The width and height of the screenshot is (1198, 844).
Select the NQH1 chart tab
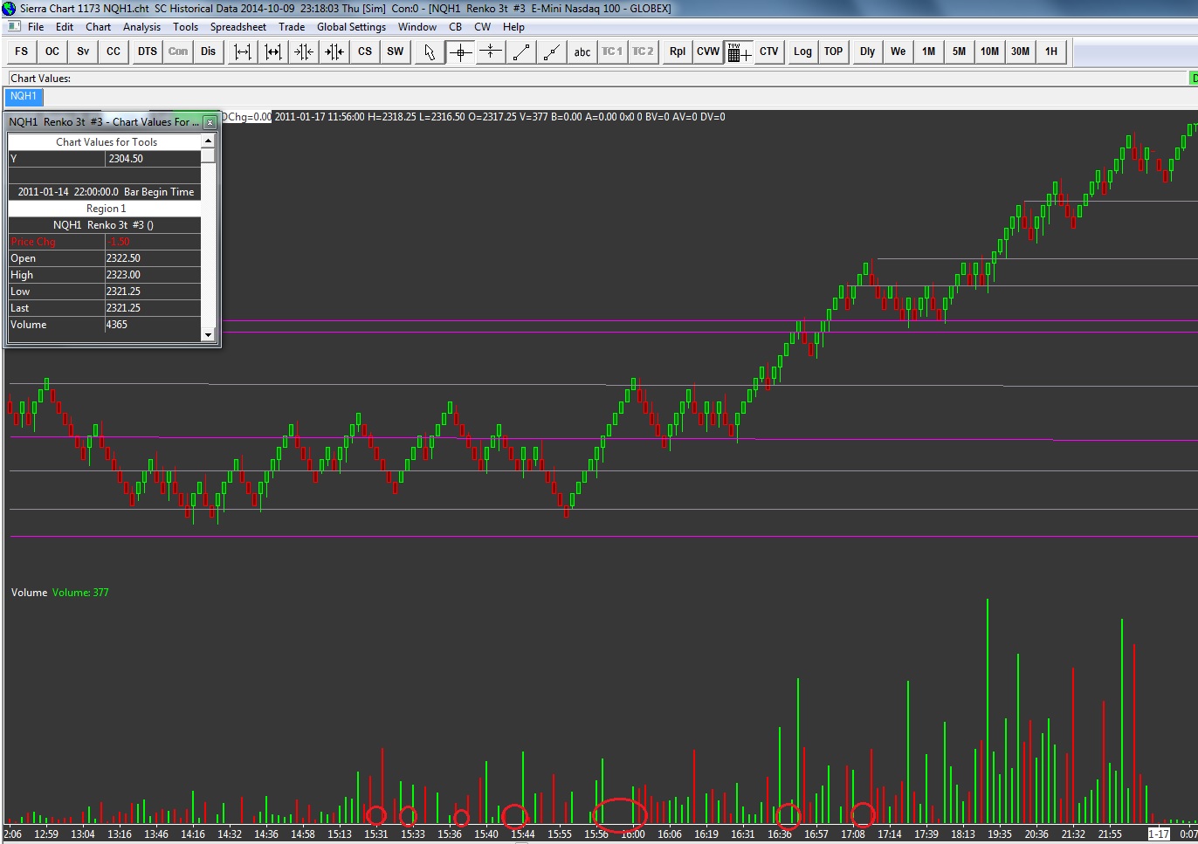(x=24, y=96)
